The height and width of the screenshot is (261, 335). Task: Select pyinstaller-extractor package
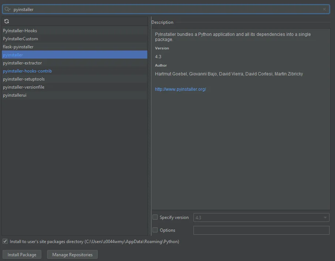point(74,63)
